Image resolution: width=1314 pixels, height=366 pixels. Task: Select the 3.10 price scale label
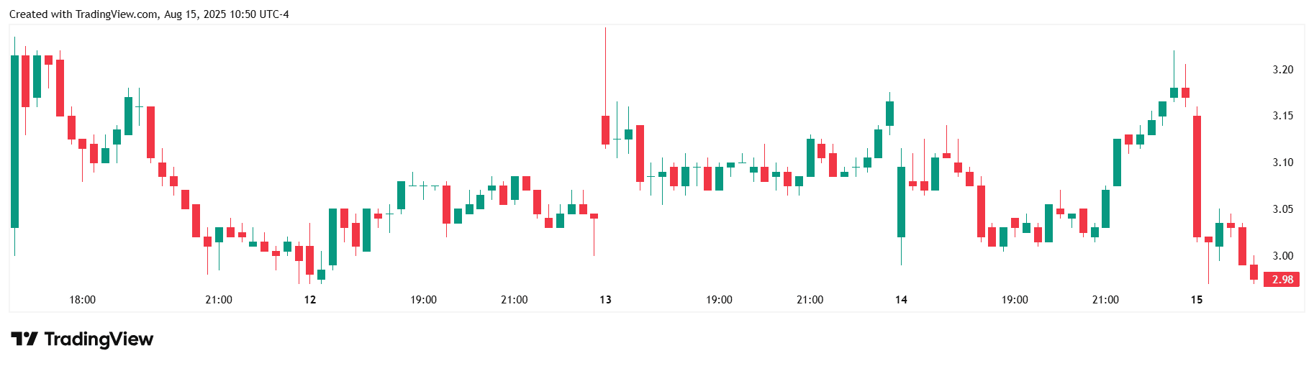(x=1282, y=163)
